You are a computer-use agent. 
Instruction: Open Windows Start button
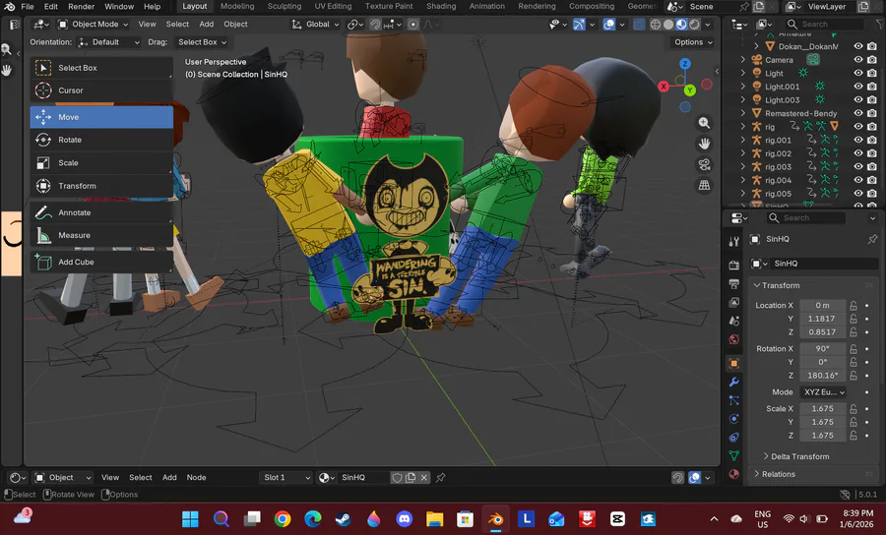click(x=190, y=518)
